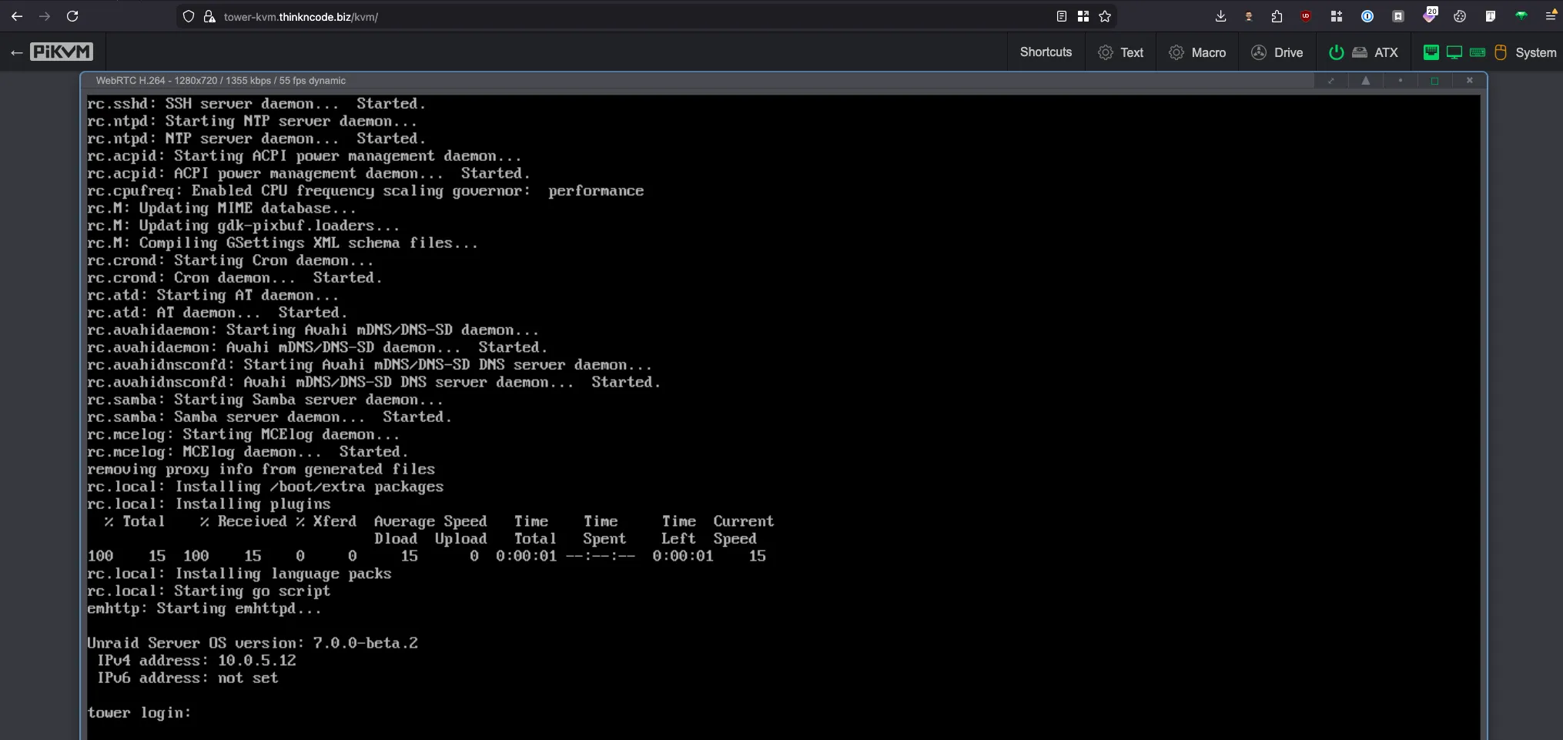Viewport: 1563px width, 740px height.
Task: Click the site security padlock icon
Action: tap(209, 16)
